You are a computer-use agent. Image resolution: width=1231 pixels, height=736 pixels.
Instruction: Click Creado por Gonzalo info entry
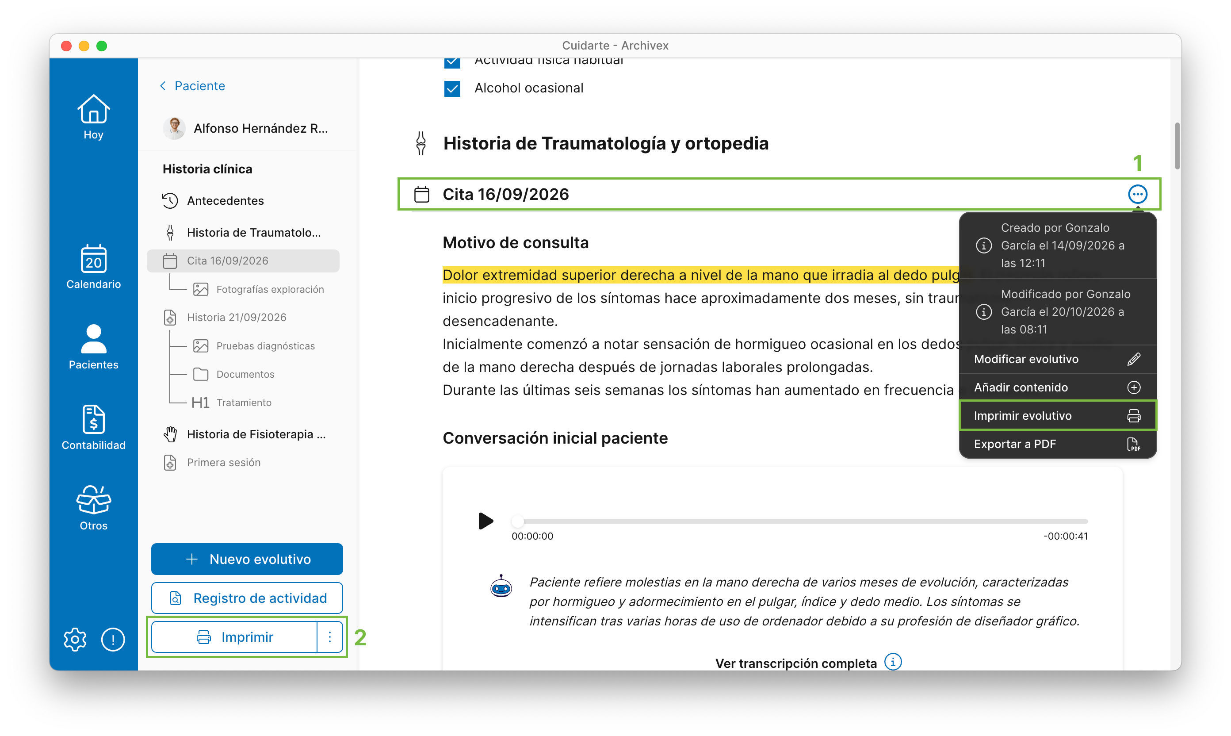click(1058, 245)
